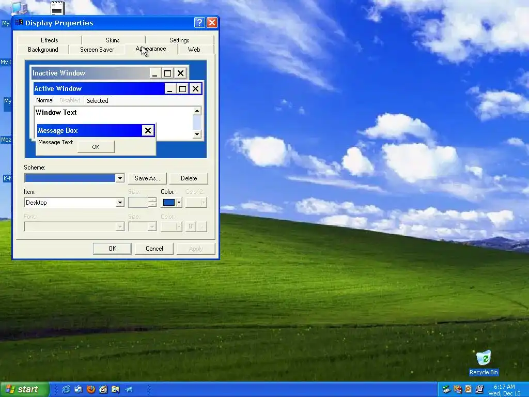The width and height of the screenshot is (529, 397).
Task: Click the second quick launch icon beside Internet Explorer
Action: point(79,389)
